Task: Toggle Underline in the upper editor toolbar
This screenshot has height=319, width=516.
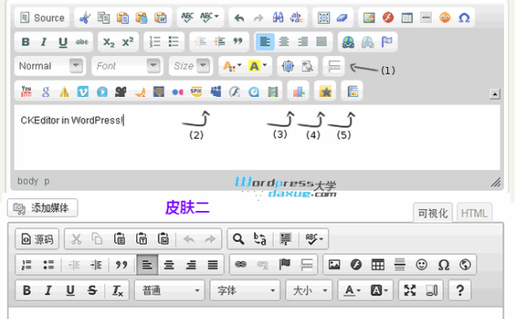Action: click(x=63, y=42)
